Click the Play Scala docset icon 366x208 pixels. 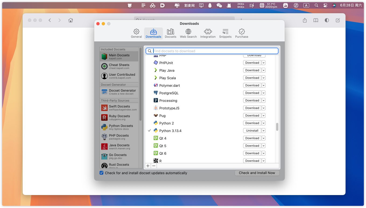156,78
